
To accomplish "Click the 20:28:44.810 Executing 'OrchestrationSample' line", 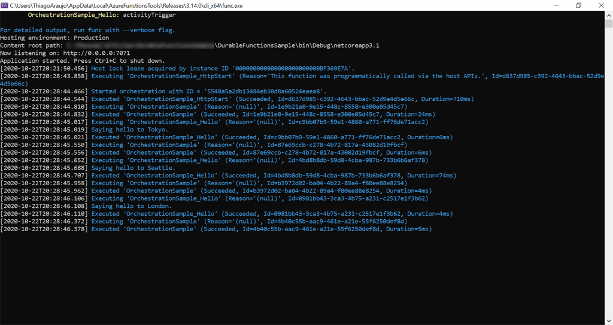I will 204,106.
